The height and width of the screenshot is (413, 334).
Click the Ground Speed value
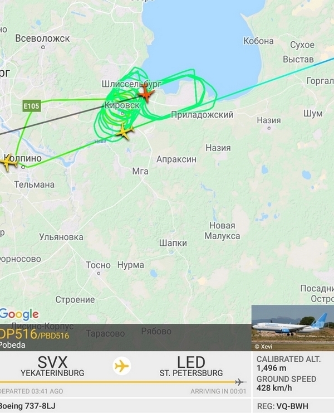274,388
